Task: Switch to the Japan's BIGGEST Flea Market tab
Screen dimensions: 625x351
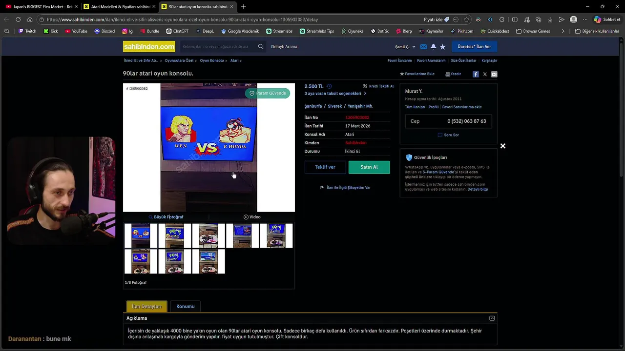Action: [x=40, y=7]
